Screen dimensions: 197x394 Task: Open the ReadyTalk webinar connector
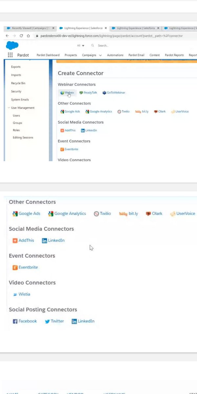click(x=88, y=93)
